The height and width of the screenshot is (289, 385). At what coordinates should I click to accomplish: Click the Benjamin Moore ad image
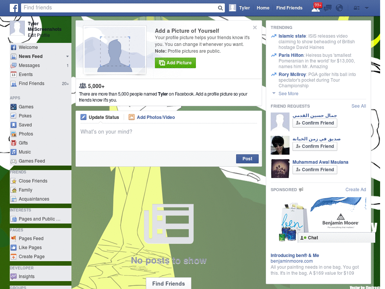pyautogui.click(x=318, y=221)
